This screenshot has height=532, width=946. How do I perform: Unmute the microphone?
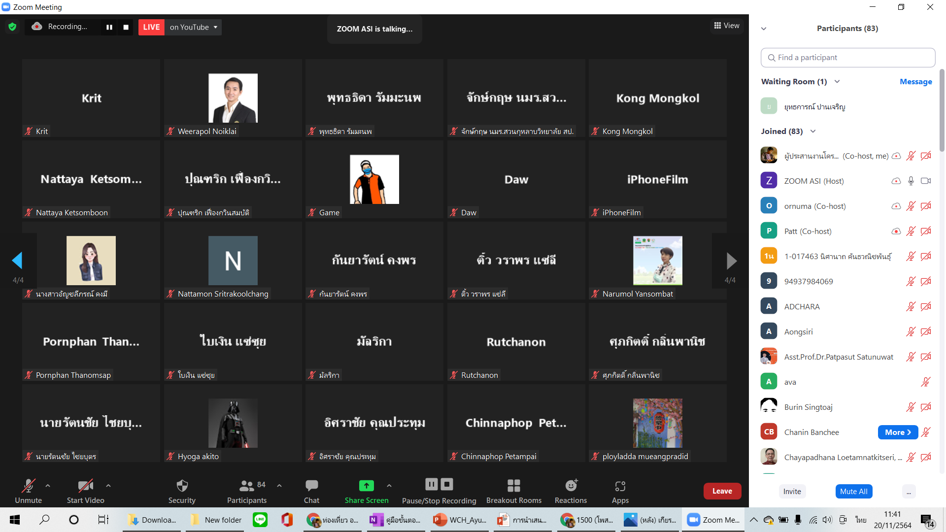pos(28,491)
